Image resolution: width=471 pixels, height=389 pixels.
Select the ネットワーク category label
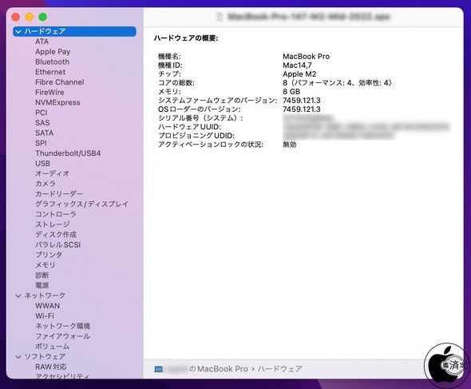[x=45, y=296]
